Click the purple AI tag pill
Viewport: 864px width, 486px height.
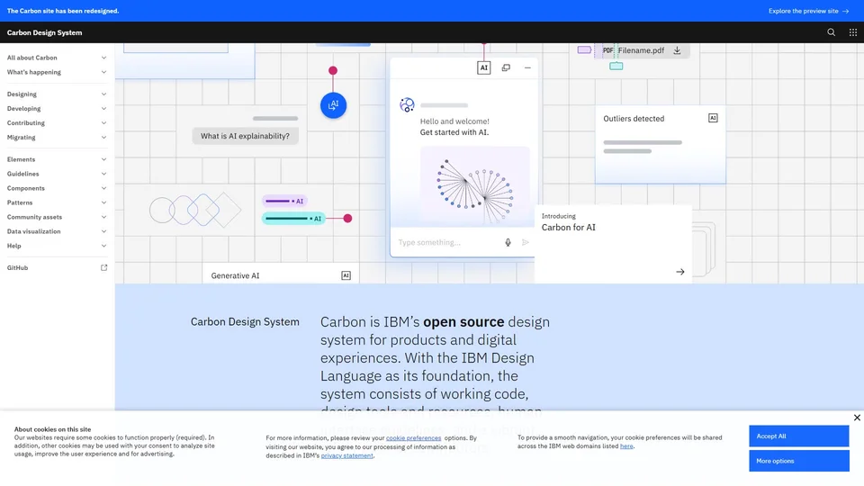pyautogui.click(x=285, y=201)
